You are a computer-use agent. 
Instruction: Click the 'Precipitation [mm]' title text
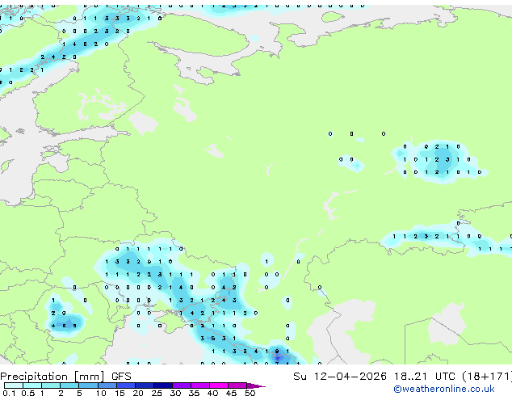click(x=52, y=377)
